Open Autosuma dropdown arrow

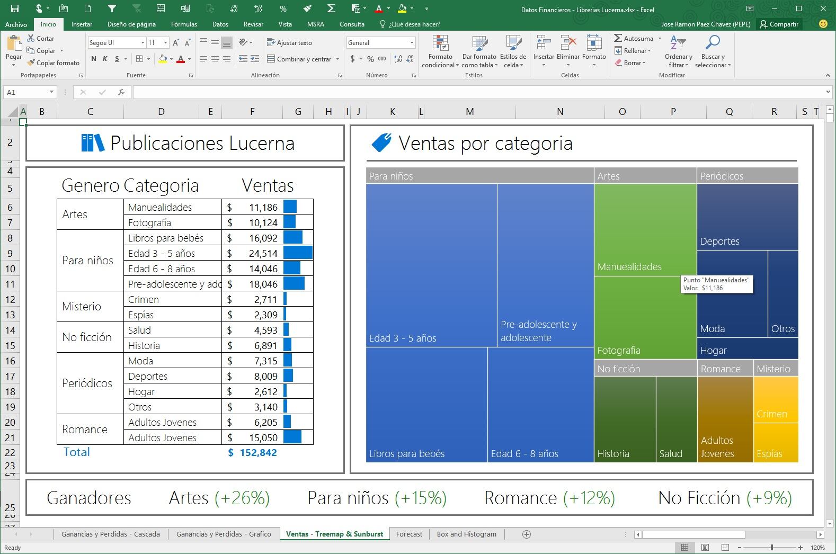(660, 39)
